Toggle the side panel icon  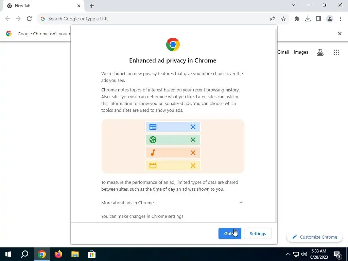[319, 19]
